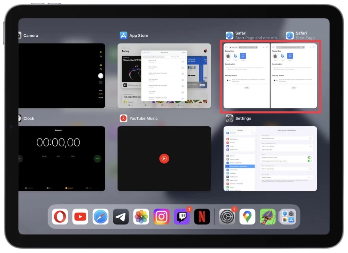The image size is (348, 253).
Task: Click the 00:00,00 stopwatch readout
Action: point(58,142)
